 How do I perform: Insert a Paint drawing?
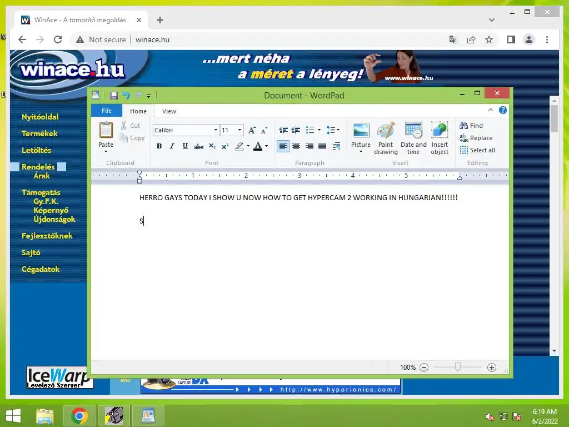(x=386, y=138)
